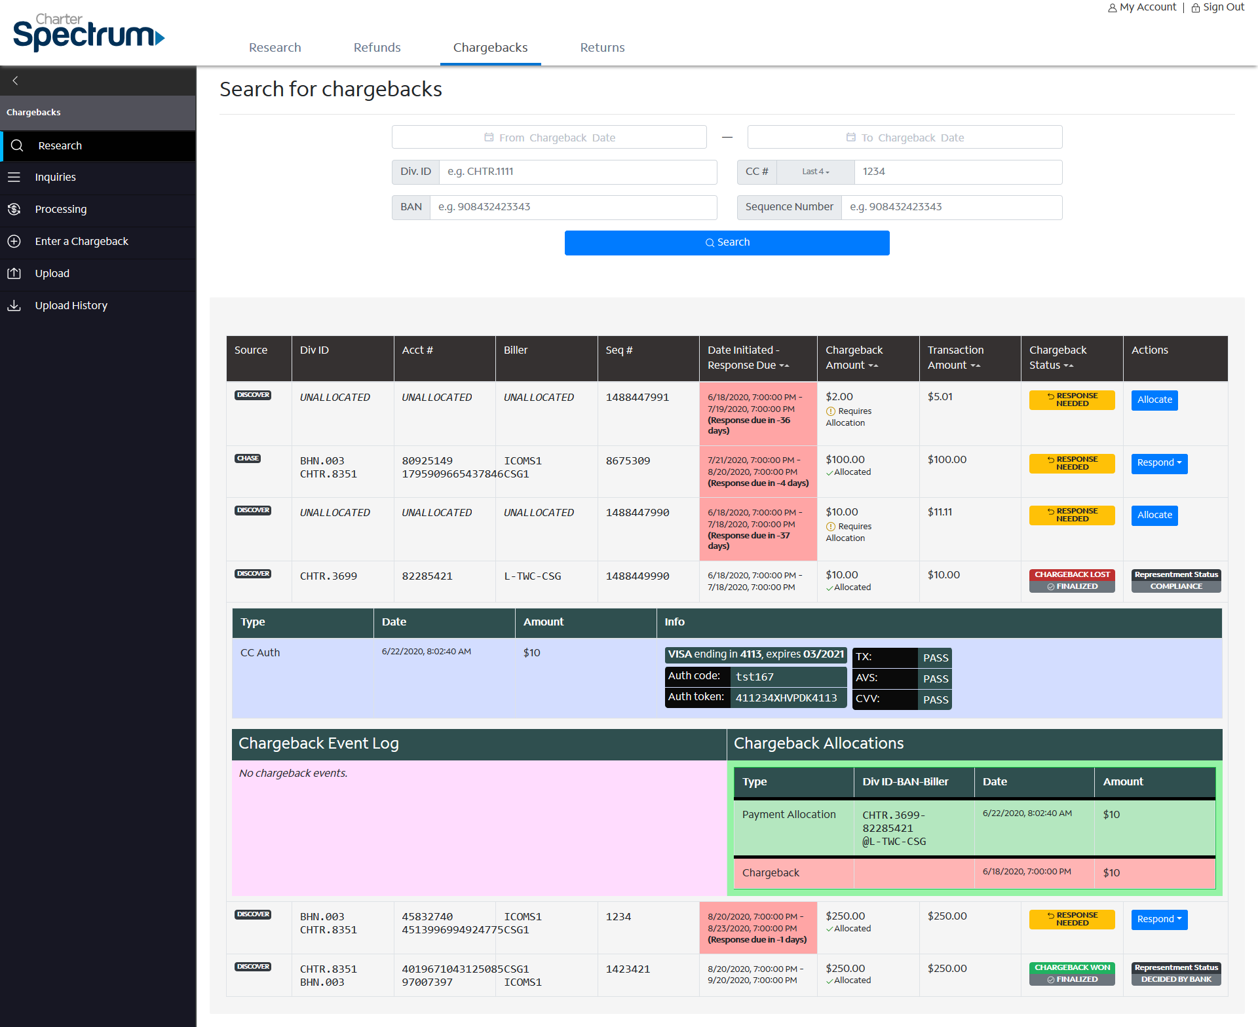Screen dimensions: 1258x1027
Task: Open Respond dropdown for seq 1234
Action: tap(1158, 920)
